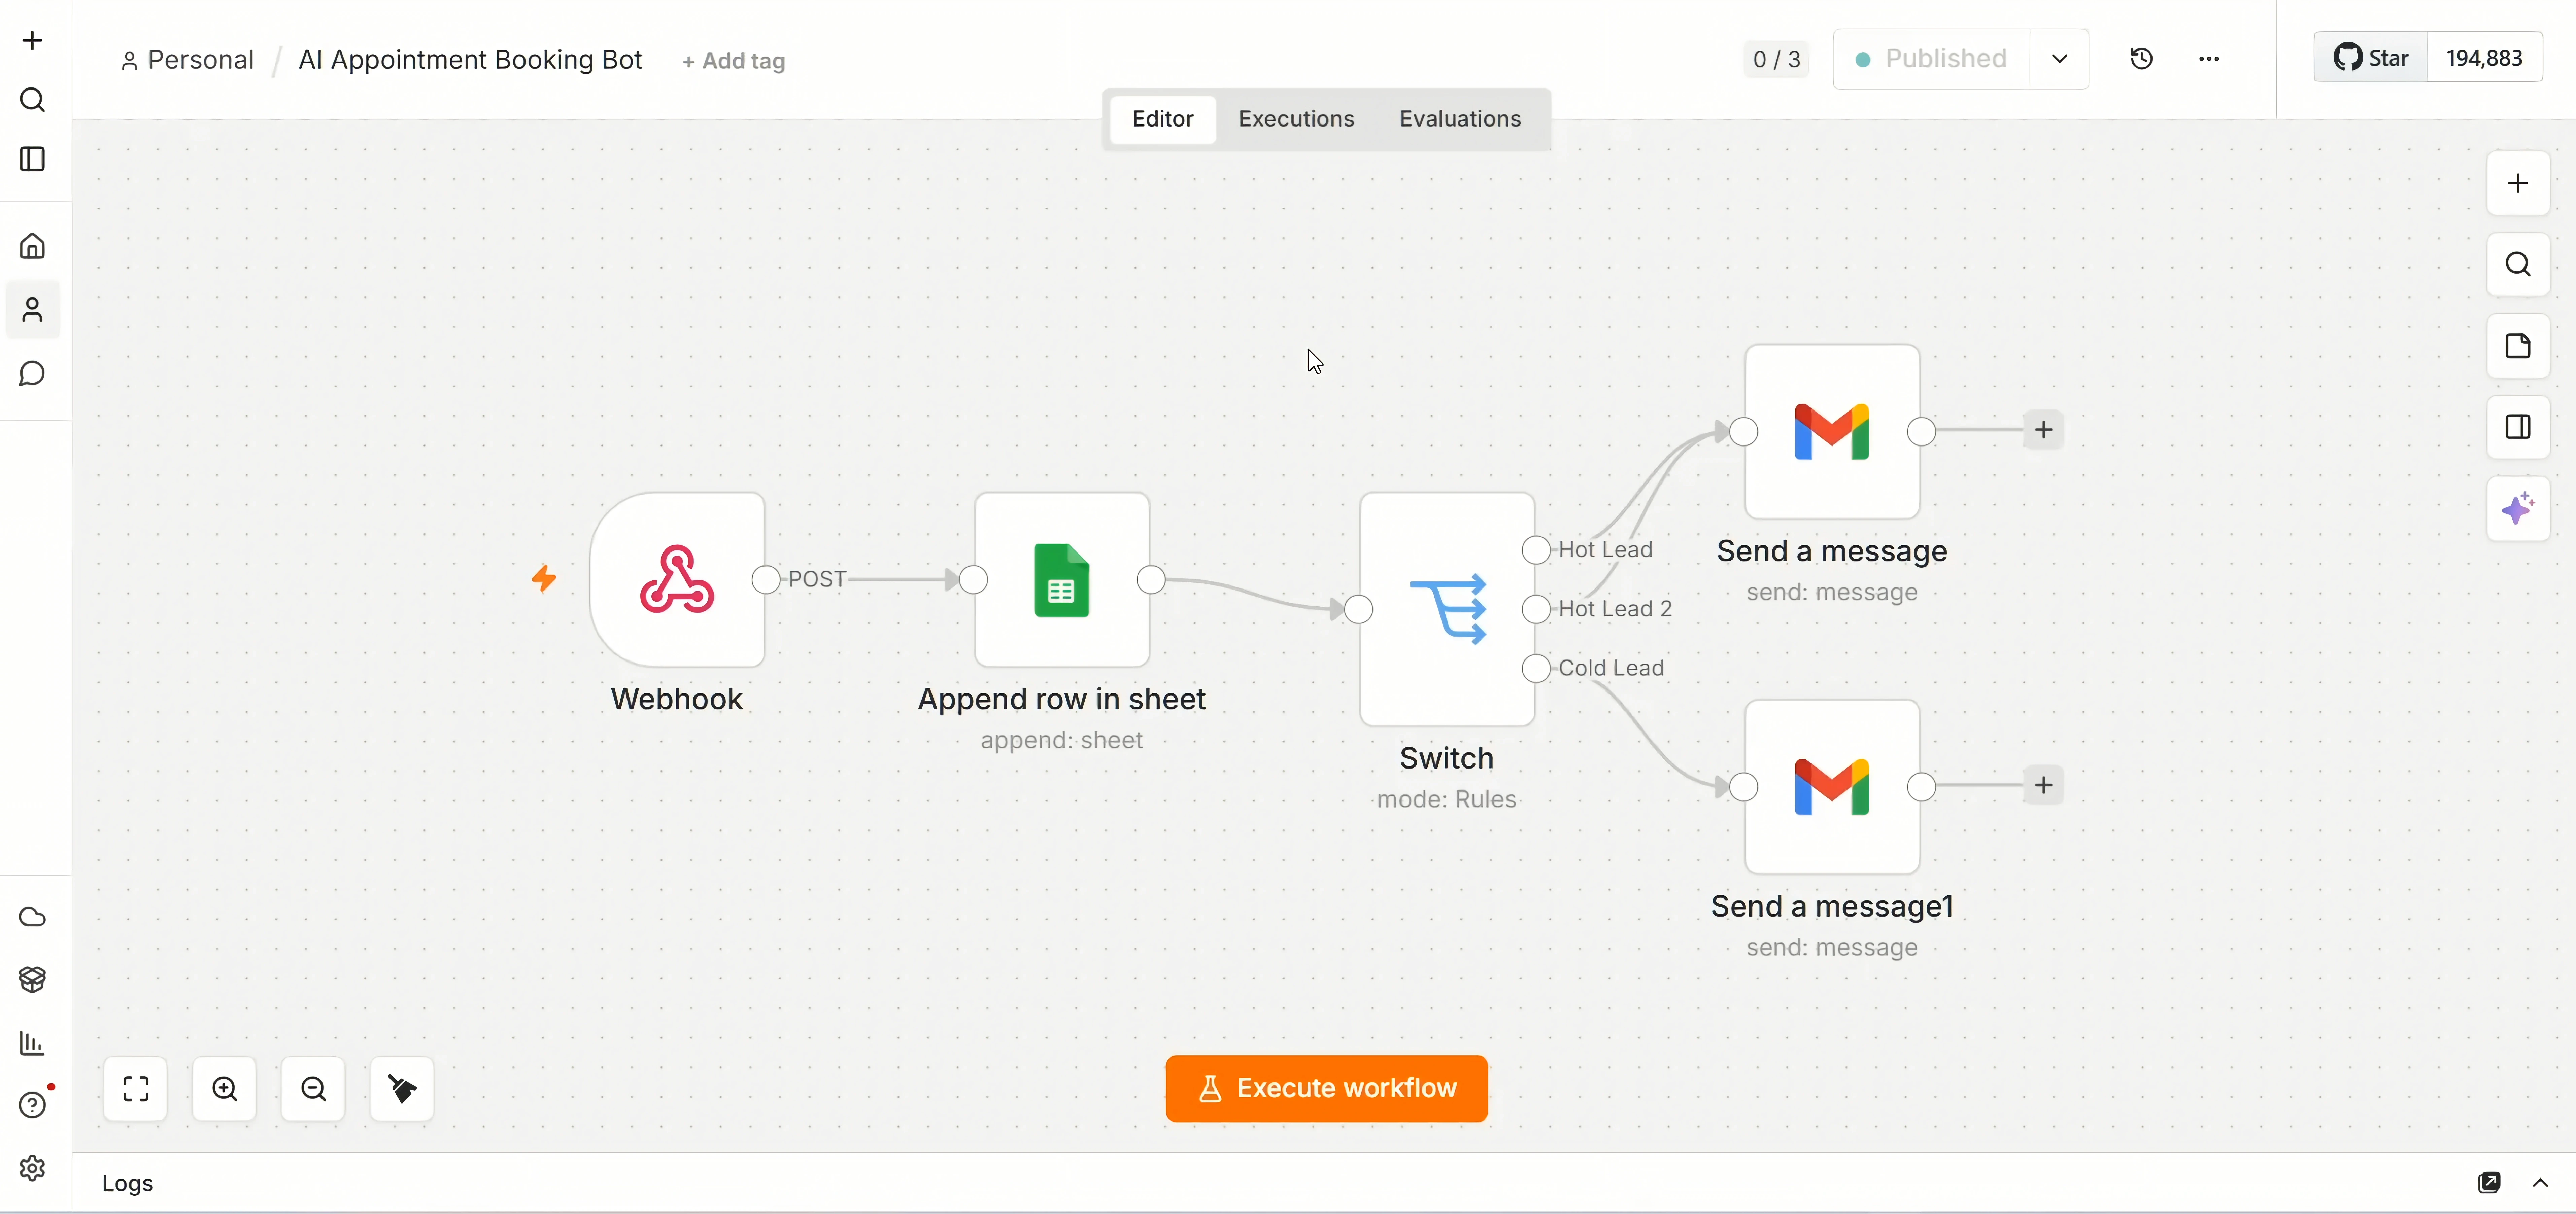Open the bar chart insights icon
The image size is (2576, 1214).
pos(32,1043)
